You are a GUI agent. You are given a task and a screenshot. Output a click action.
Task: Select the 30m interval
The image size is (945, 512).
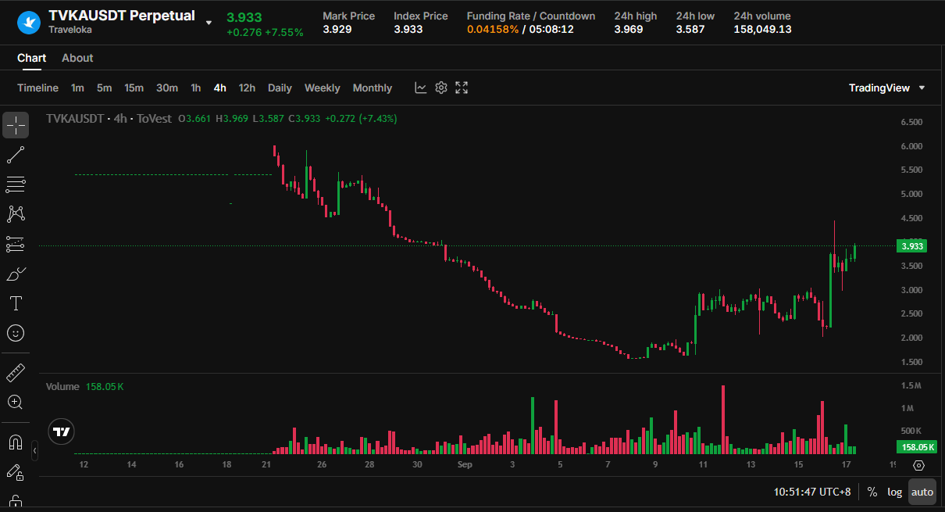click(x=167, y=88)
